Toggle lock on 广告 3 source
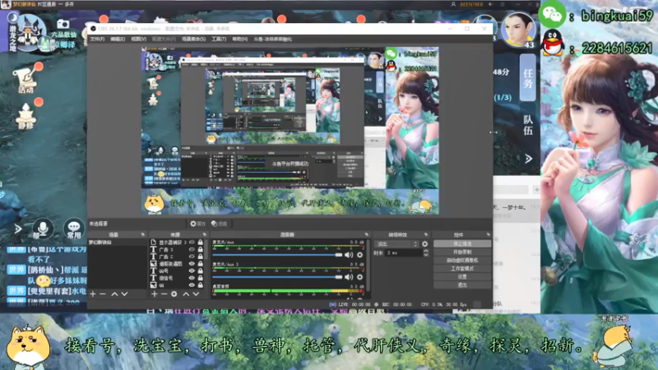The height and width of the screenshot is (370, 658). [200, 250]
